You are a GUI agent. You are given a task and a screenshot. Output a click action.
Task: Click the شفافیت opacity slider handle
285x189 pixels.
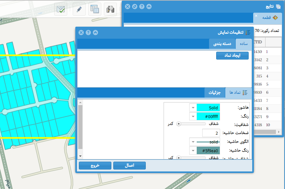(179, 124)
